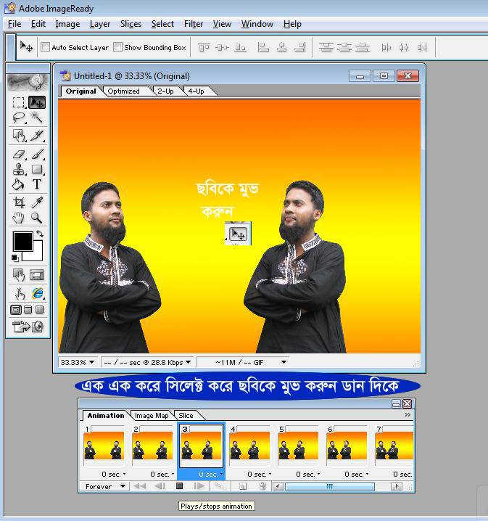Delete the selected frame trash button

pos(262,486)
